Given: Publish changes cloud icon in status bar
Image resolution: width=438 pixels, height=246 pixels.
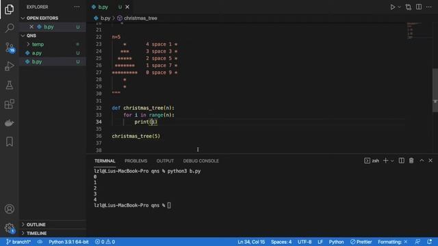Looking at the screenshot, I should pyautogui.click(x=40, y=242).
